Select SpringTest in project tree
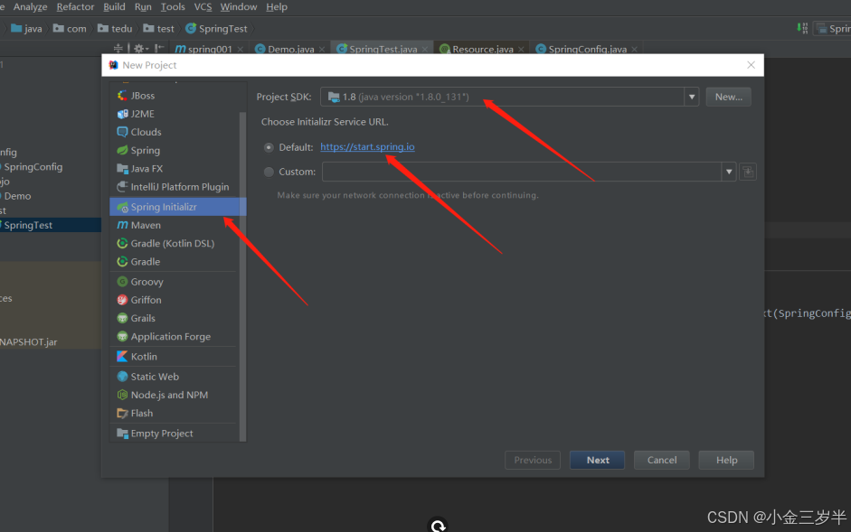The width and height of the screenshot is (851, 532). [x=28, y=225]
